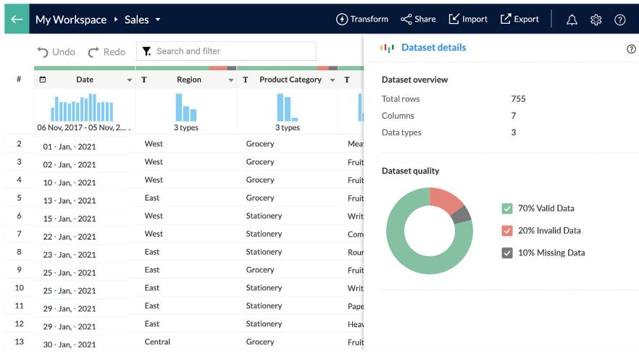Toggle the 20% Invalid Data checkbox
Viewport: 639px width, 356px height.
point(507,231)
